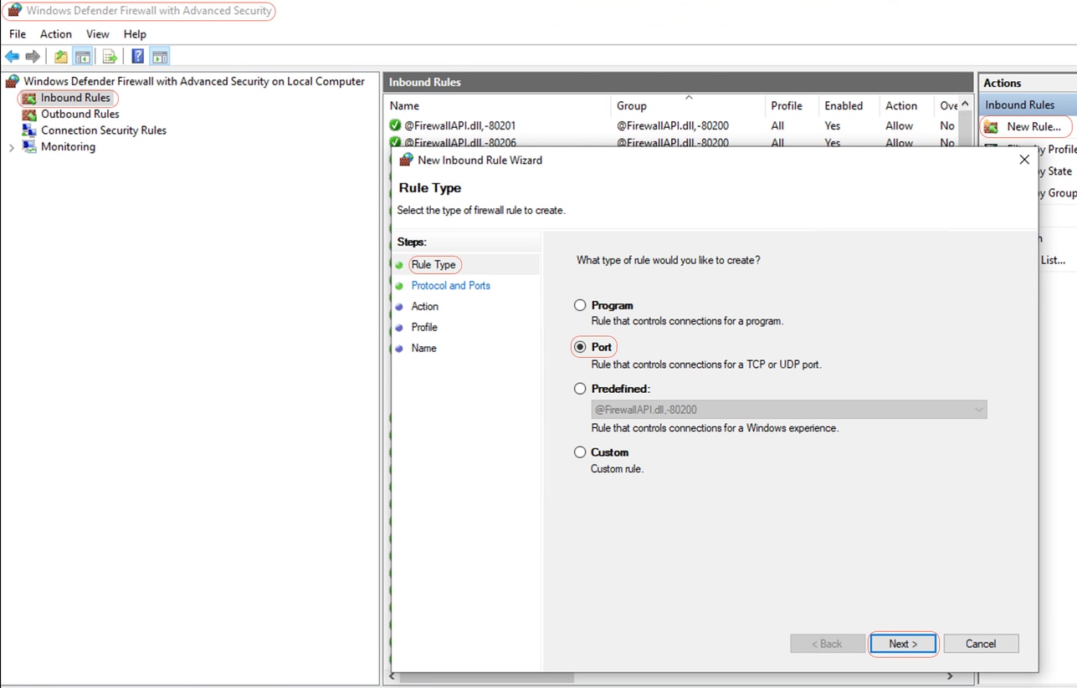This screenshot has width=1077, height=688.
Task: Select Connection Security Rules in the tree
Action: [x=104, y=130]
